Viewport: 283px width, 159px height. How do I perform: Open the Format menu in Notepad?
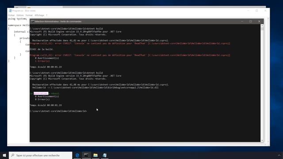29,15
